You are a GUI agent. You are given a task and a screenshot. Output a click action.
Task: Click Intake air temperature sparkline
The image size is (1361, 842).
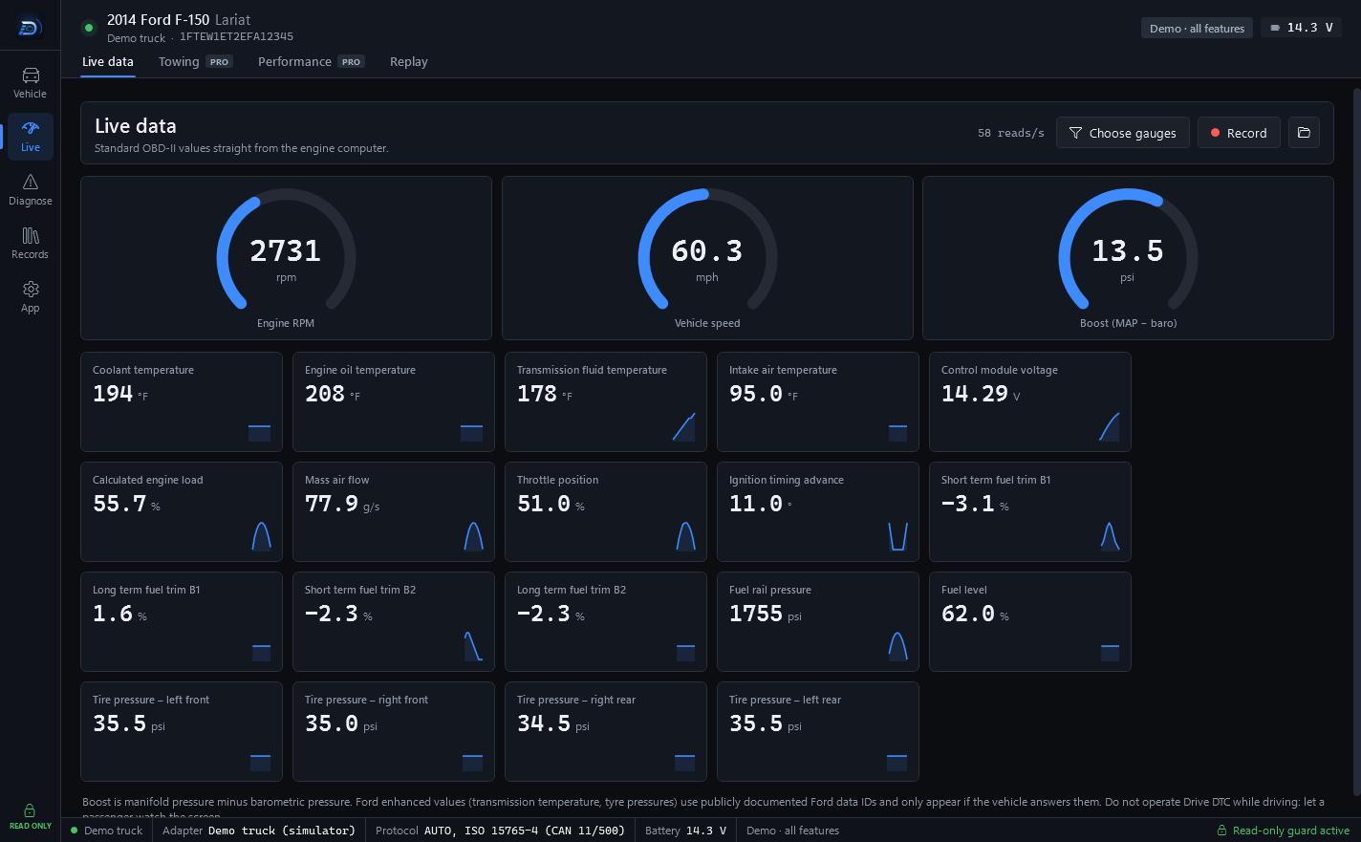tap(897, 433)
